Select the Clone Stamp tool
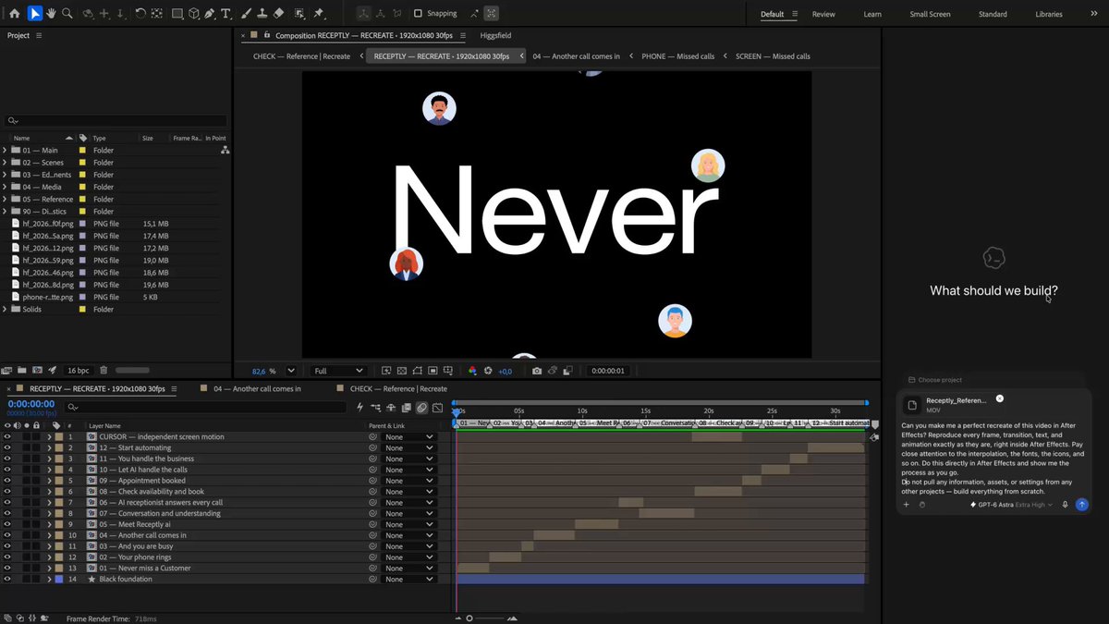 pyautogui.click(x=262, y=14)
